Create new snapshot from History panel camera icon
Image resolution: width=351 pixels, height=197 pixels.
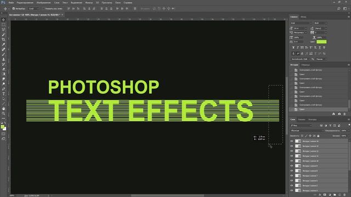point(339,114)
